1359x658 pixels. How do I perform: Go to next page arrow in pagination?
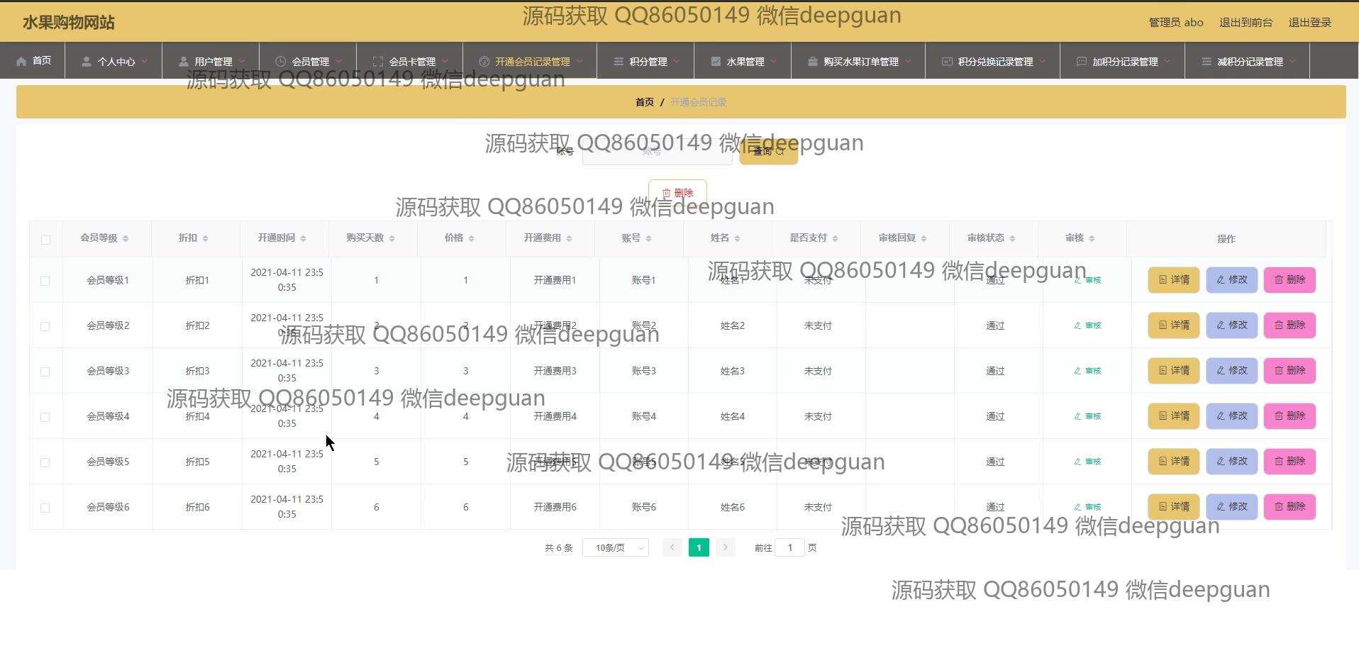coord(725,547)
